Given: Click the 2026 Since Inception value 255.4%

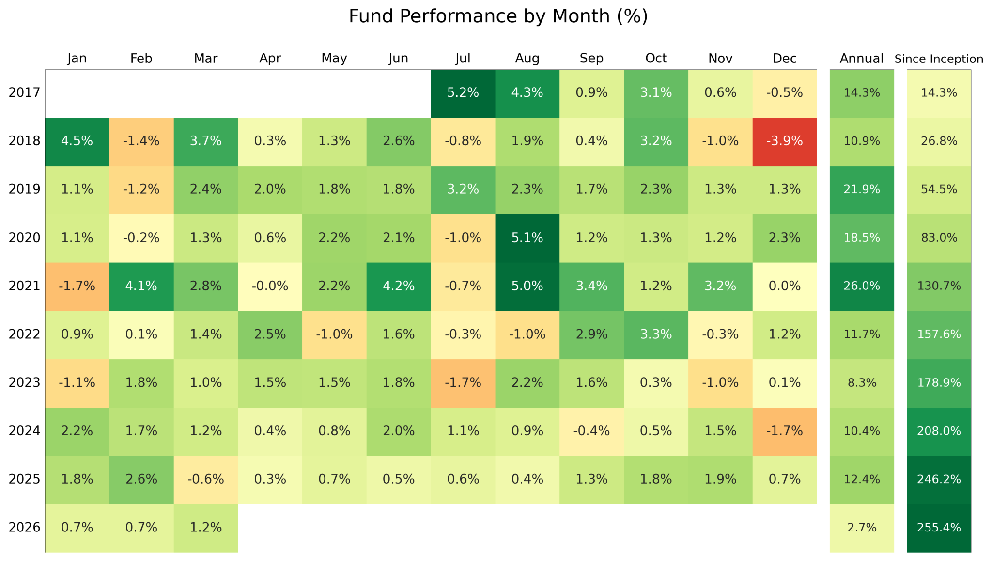Looking at the screenshot, I should coord(939,528).
